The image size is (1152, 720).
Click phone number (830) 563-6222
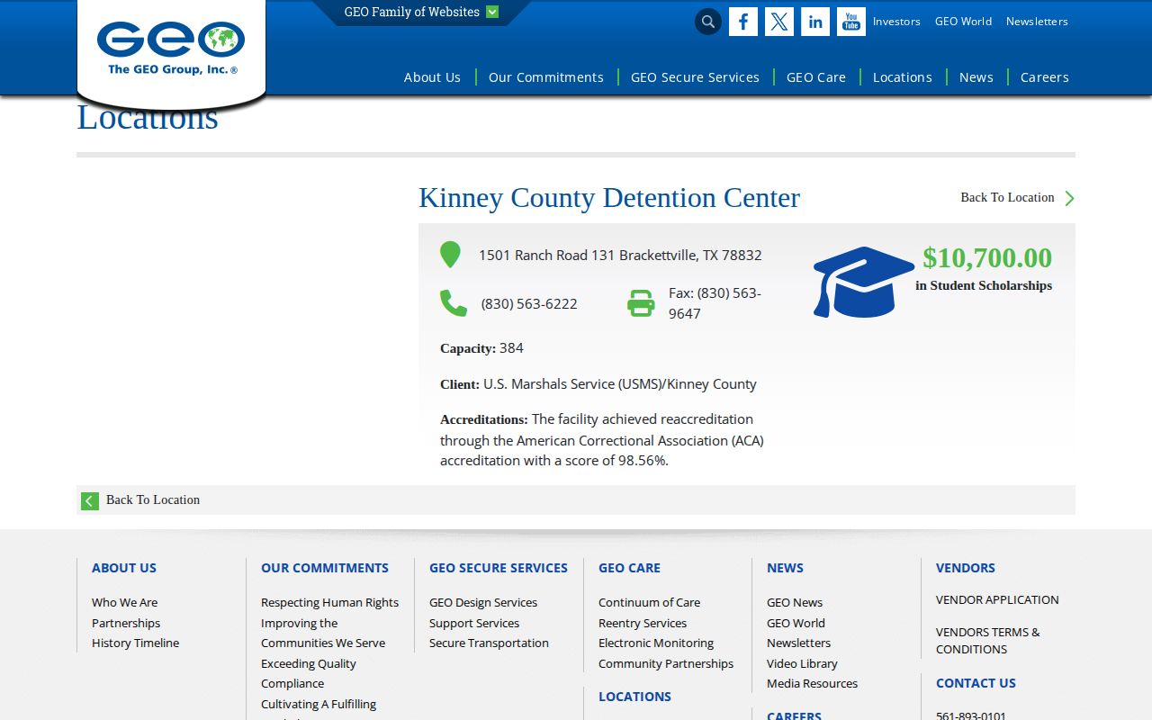(x=529, y=304)
